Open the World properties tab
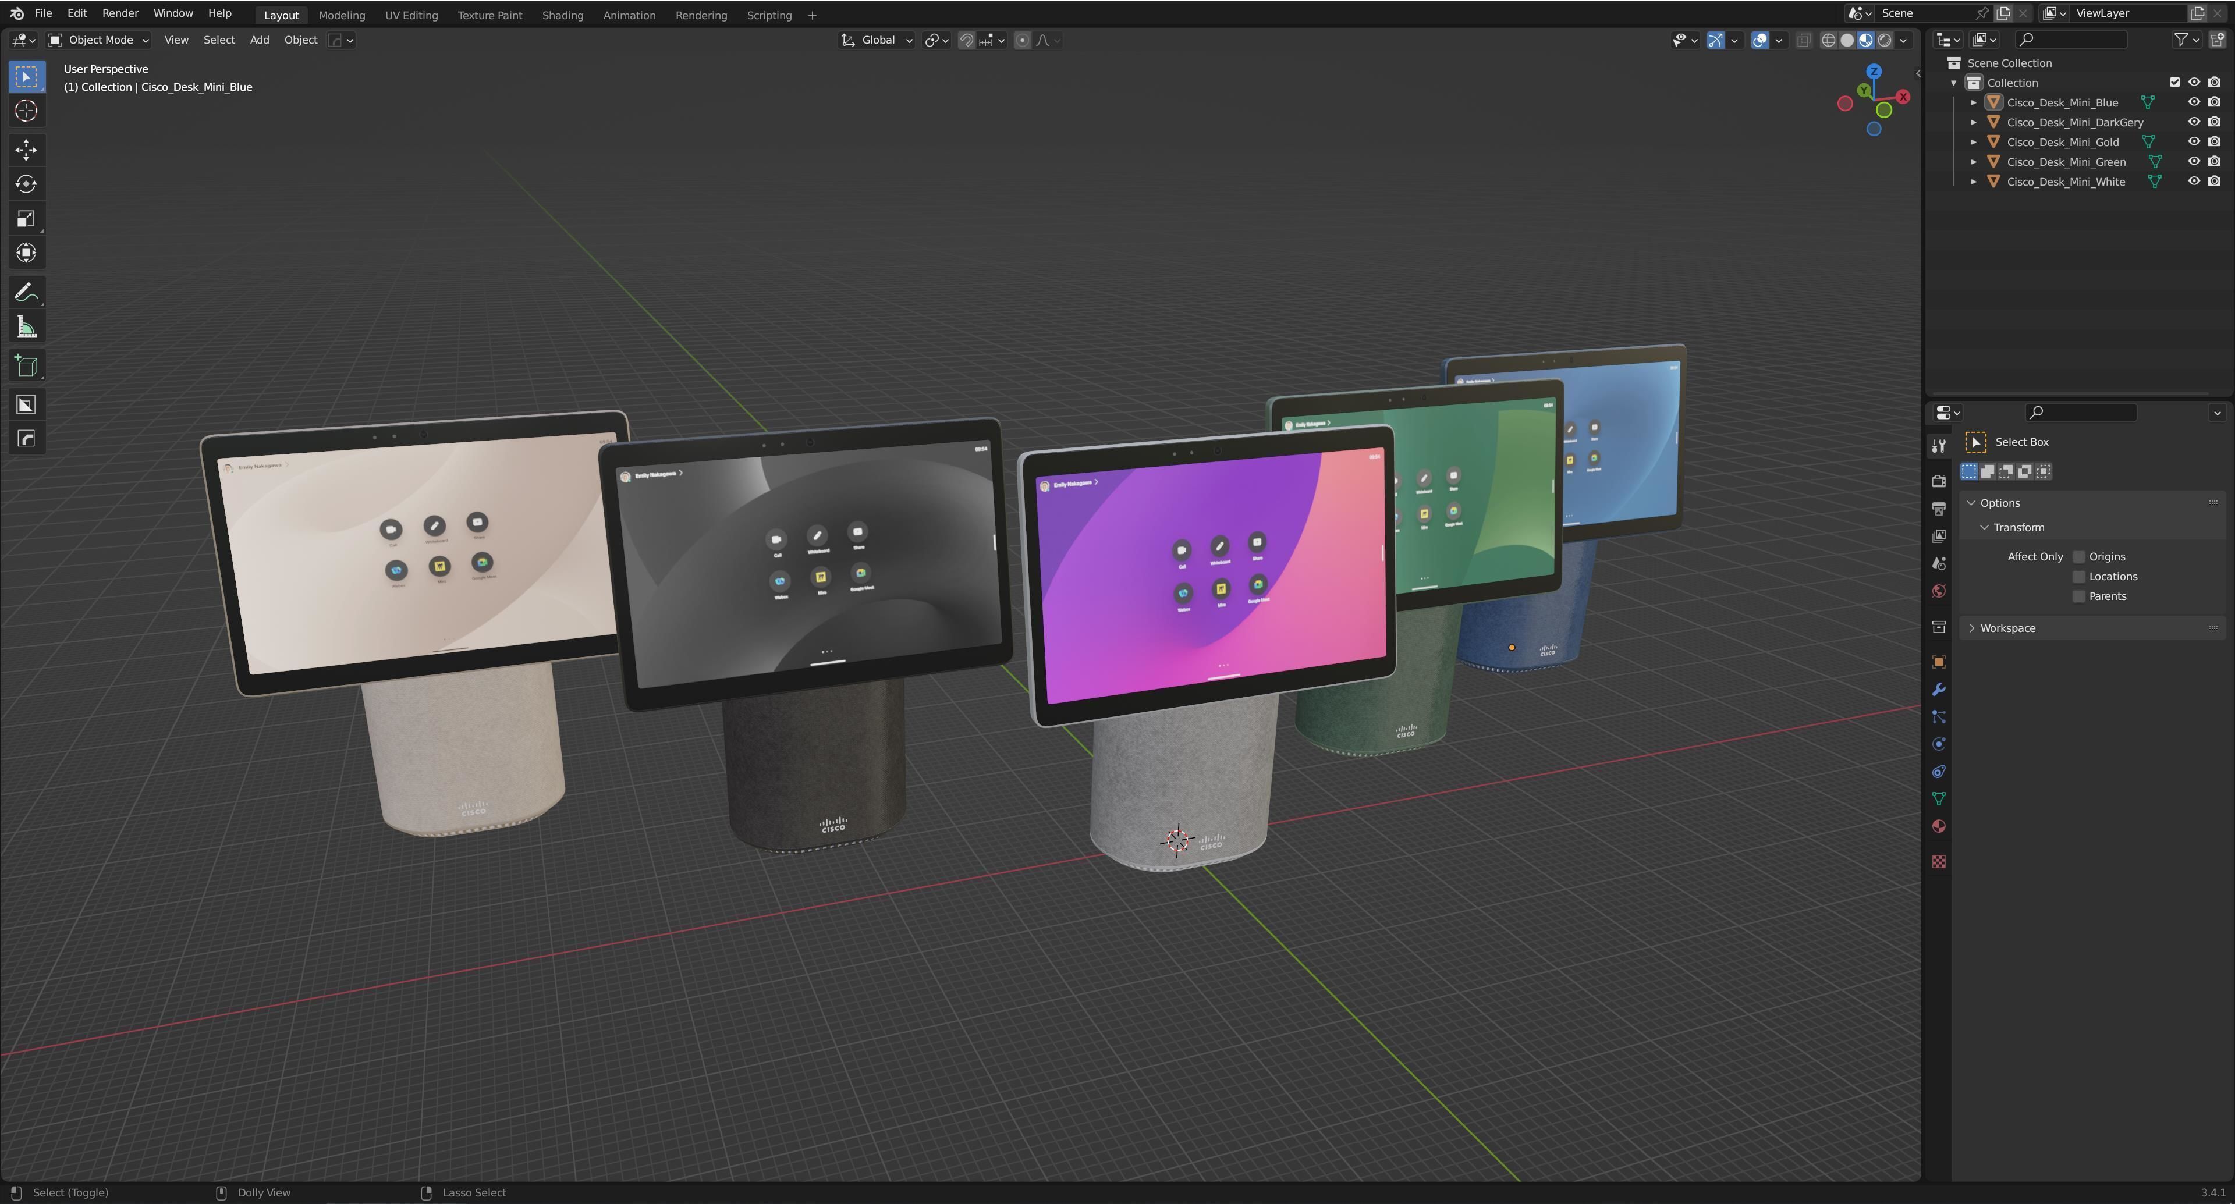Screen dimensions: 2235x1204 (x=1938, y=592)
